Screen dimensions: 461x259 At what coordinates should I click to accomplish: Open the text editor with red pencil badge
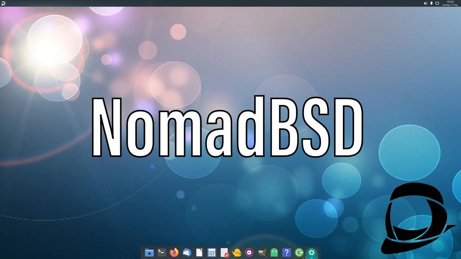pyautogui.click(x=224, y=253)
